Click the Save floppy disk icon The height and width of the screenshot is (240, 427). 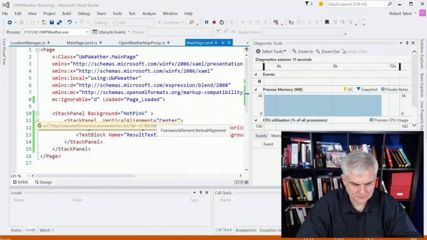pos(52,23)
